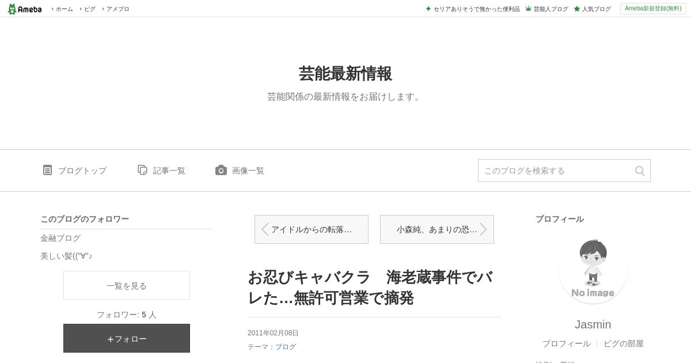Open follower 金融ブログ
Screen dimensions: 691x363
60,238
